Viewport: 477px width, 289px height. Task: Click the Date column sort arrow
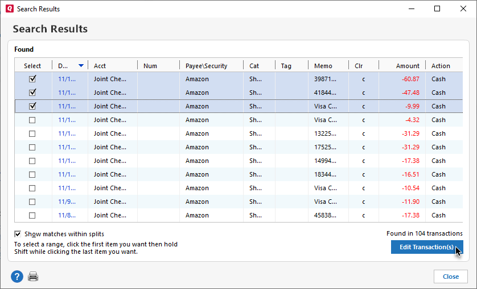click(x=81, y=66)
